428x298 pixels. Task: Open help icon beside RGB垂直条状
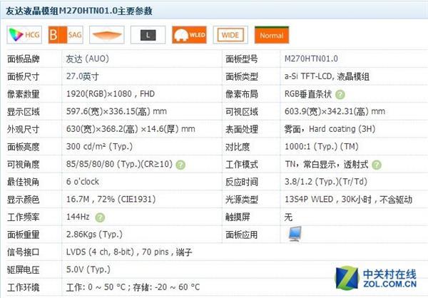(x=340, y=94)
